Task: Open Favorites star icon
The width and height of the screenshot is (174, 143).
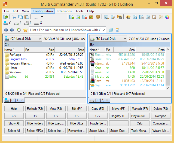Action: coord(25,30)
